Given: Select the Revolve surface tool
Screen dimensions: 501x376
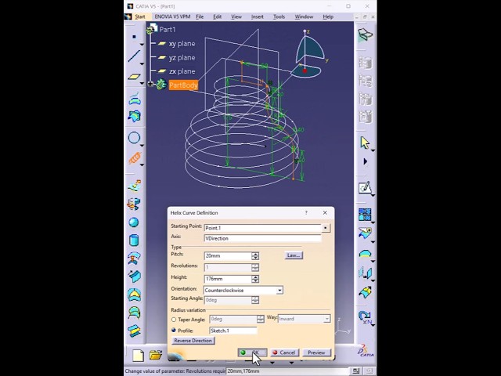Looking at the screenshot, I should pos(134,204).
